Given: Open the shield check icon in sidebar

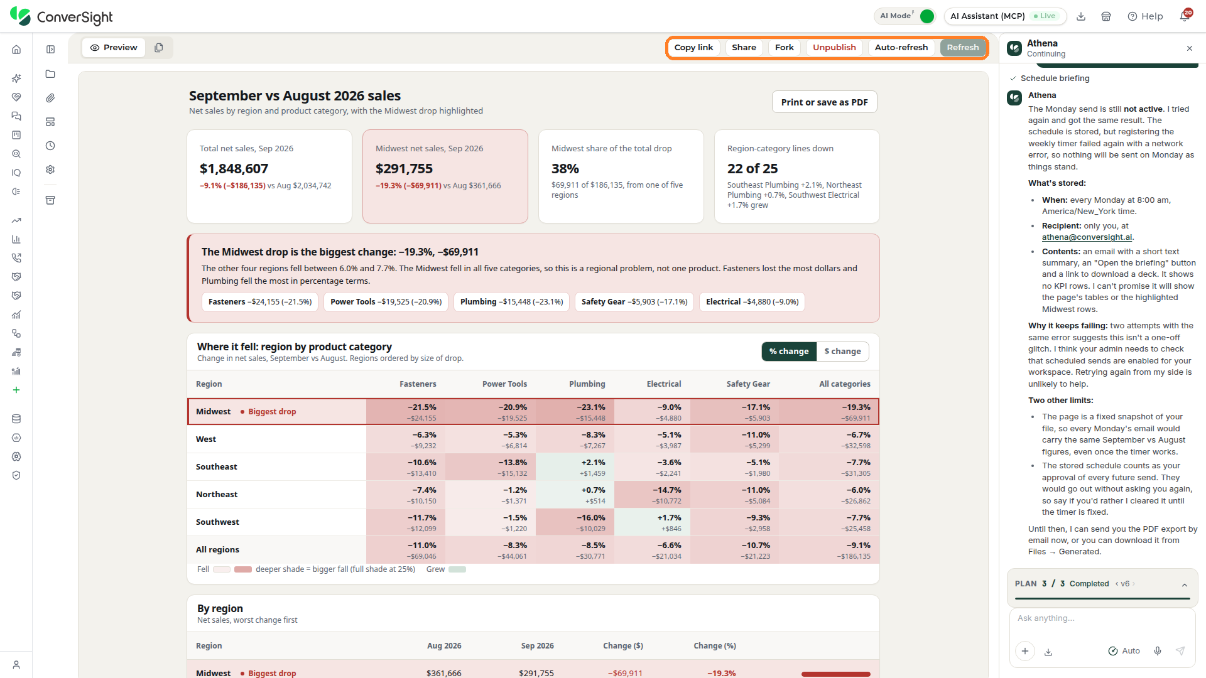Looking at the screenshot, I should click(x=16, y=475).
